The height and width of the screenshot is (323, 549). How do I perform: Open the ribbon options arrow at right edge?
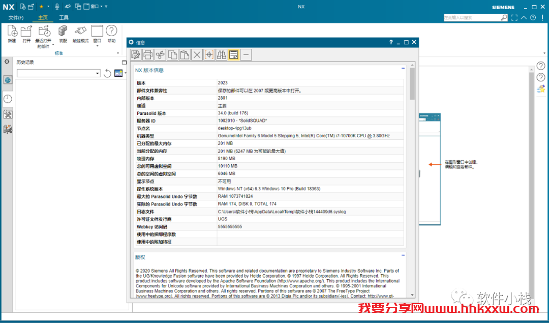(544, 53)
